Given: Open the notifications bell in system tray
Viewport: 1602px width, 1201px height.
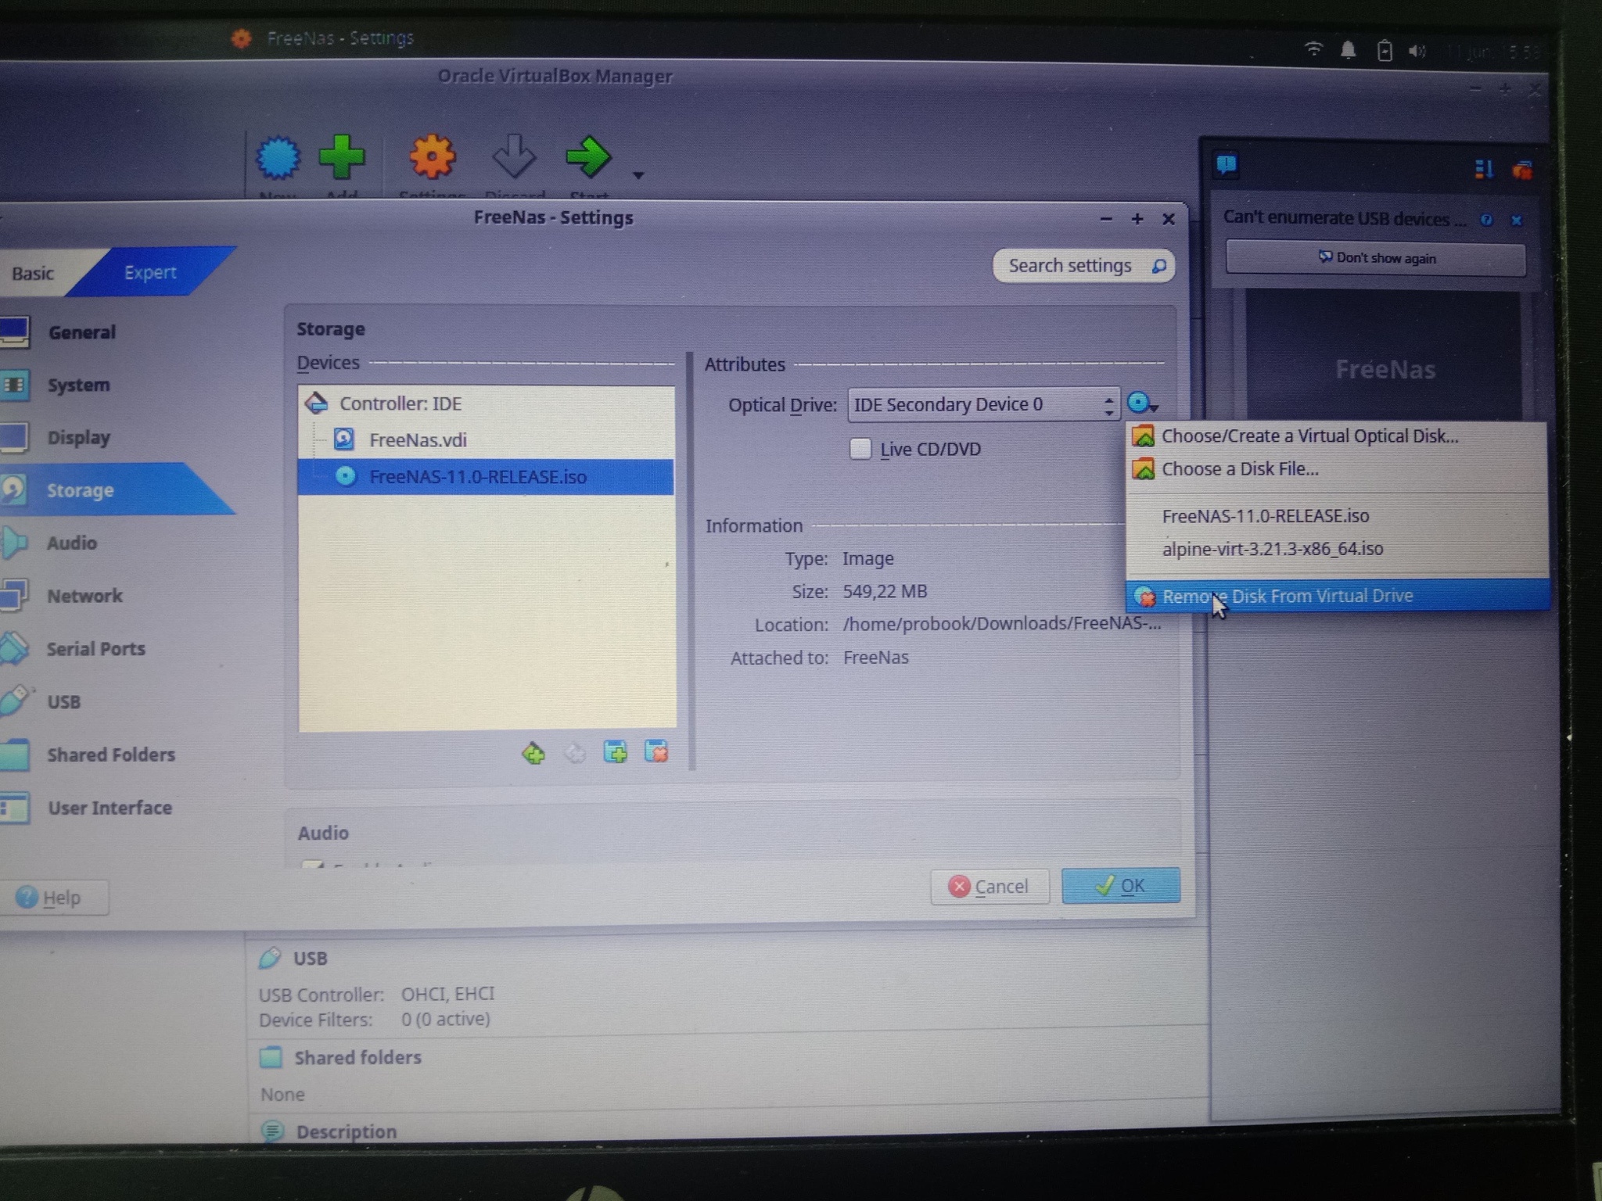Looking at the screenshot, I should tap(1348, 51).
